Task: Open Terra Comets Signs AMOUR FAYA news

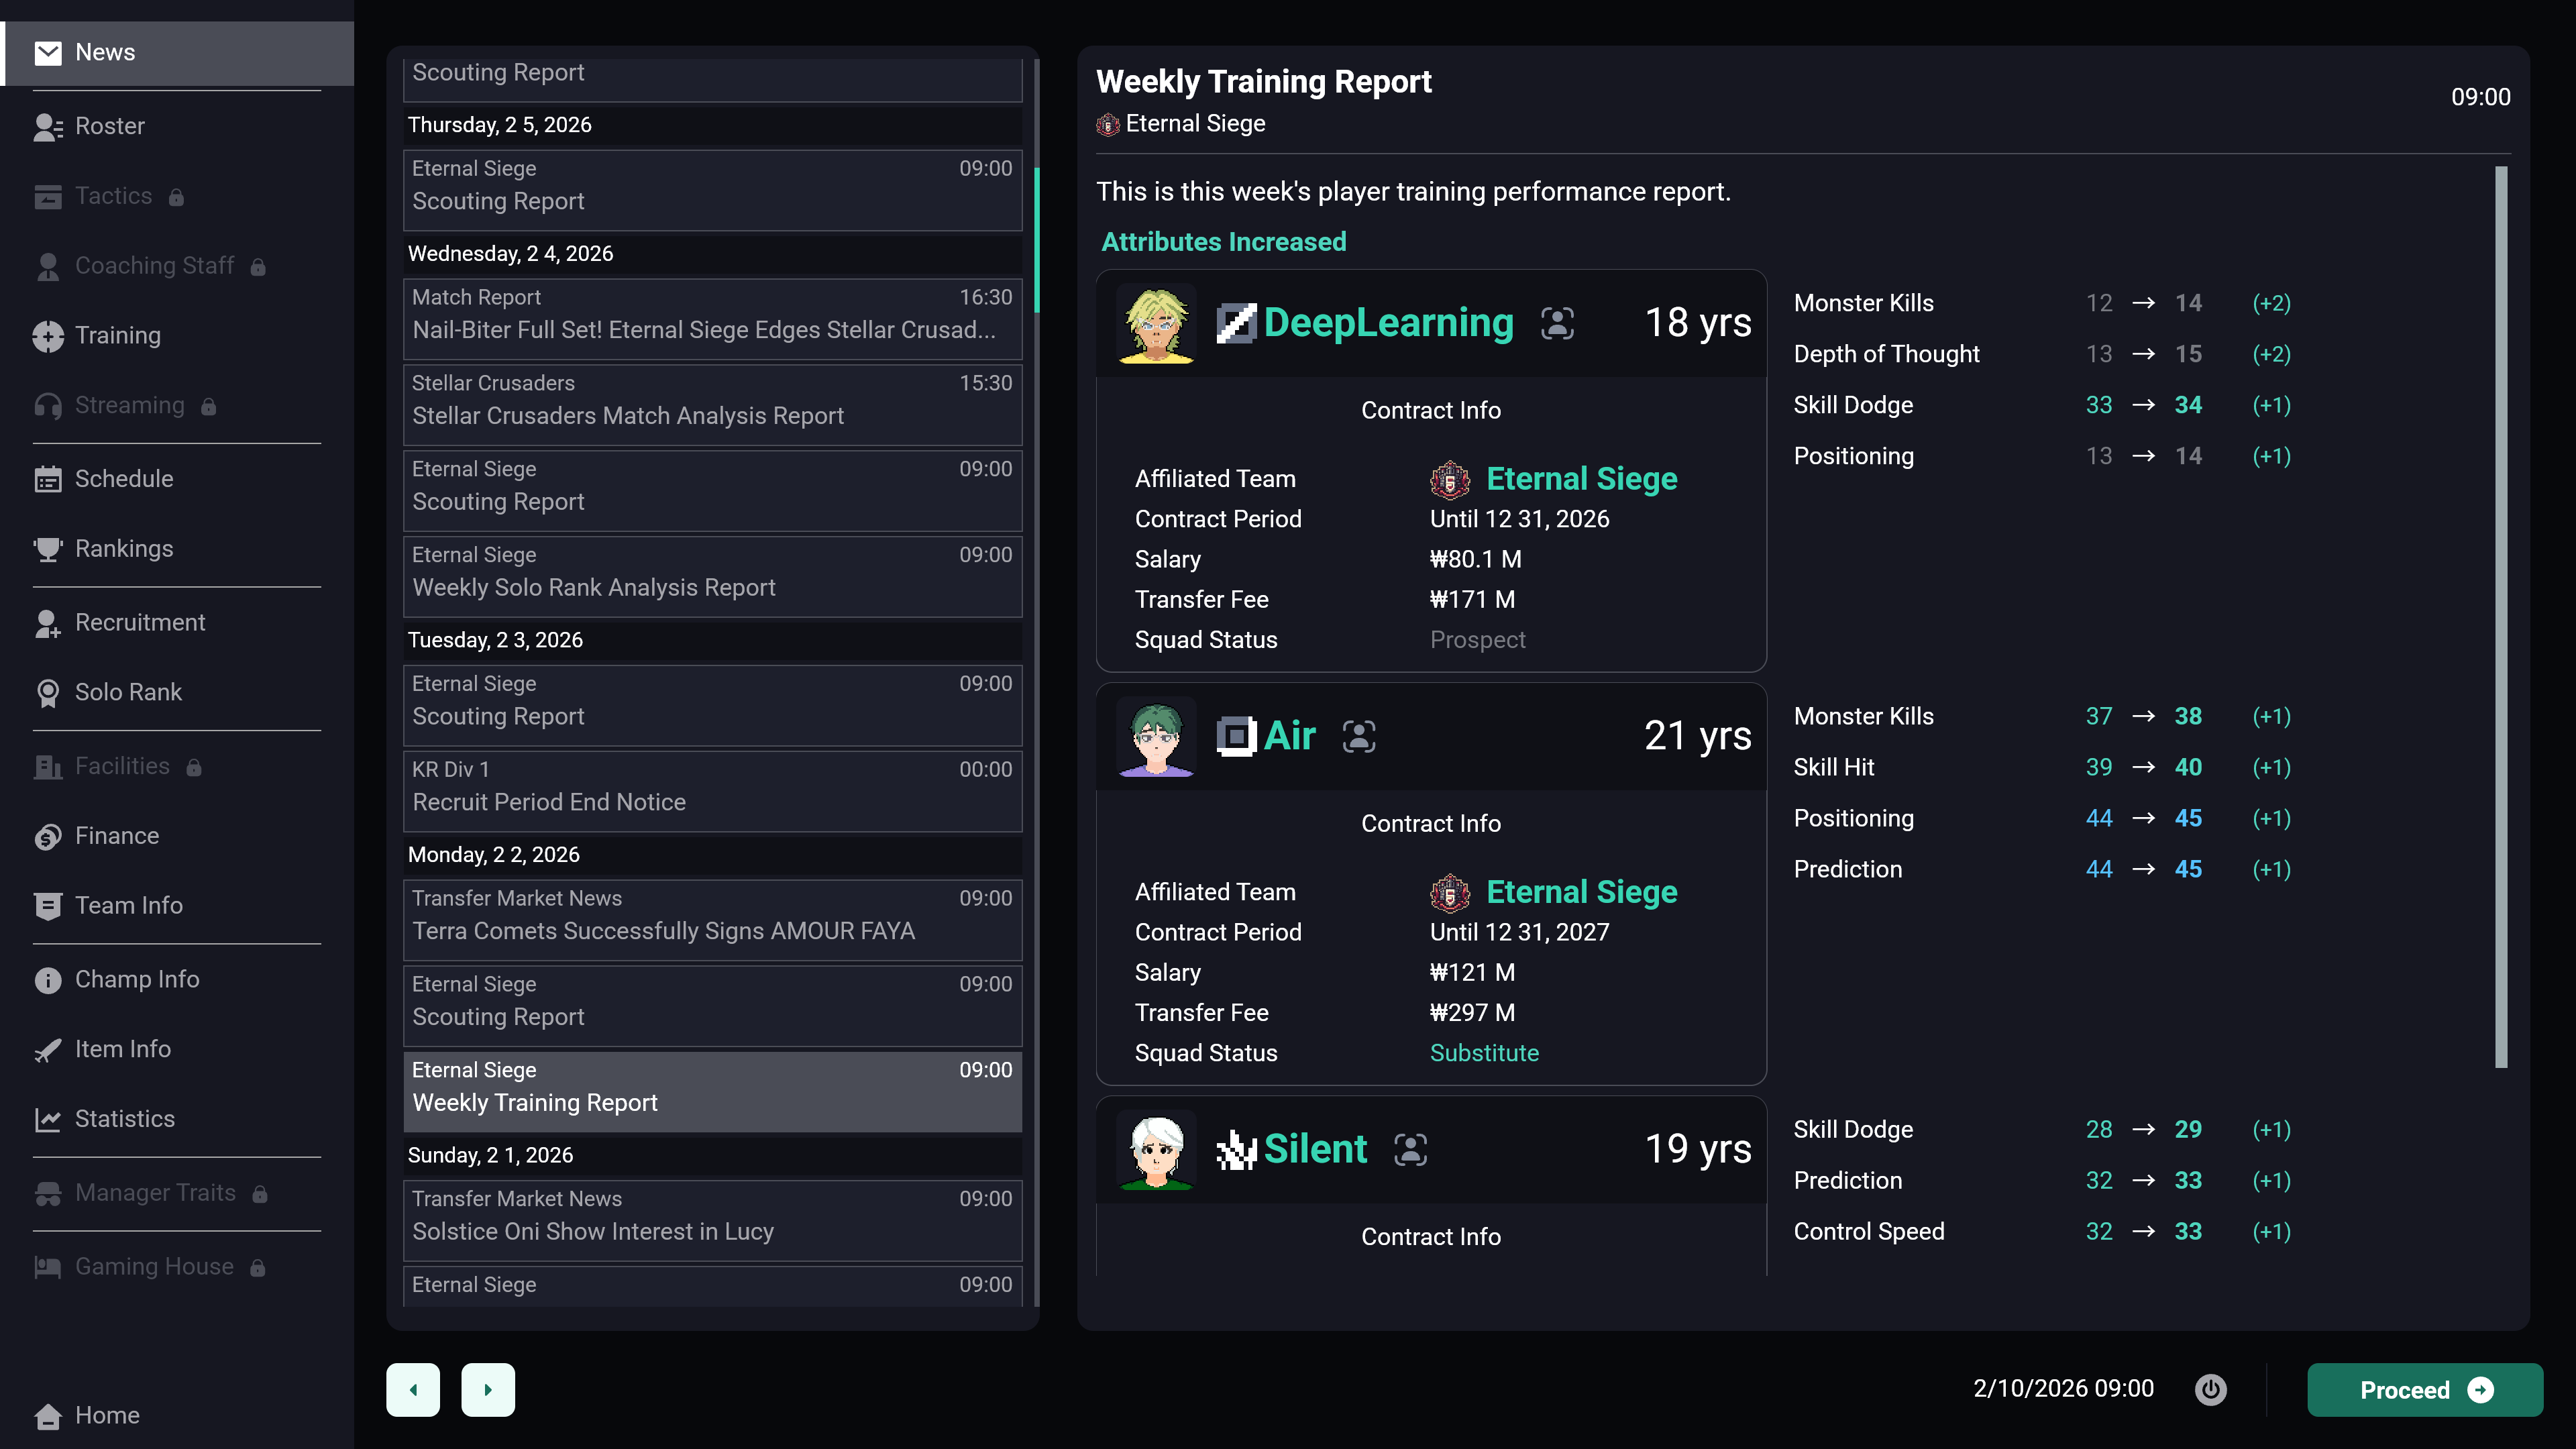Action: tap(712, 920)
